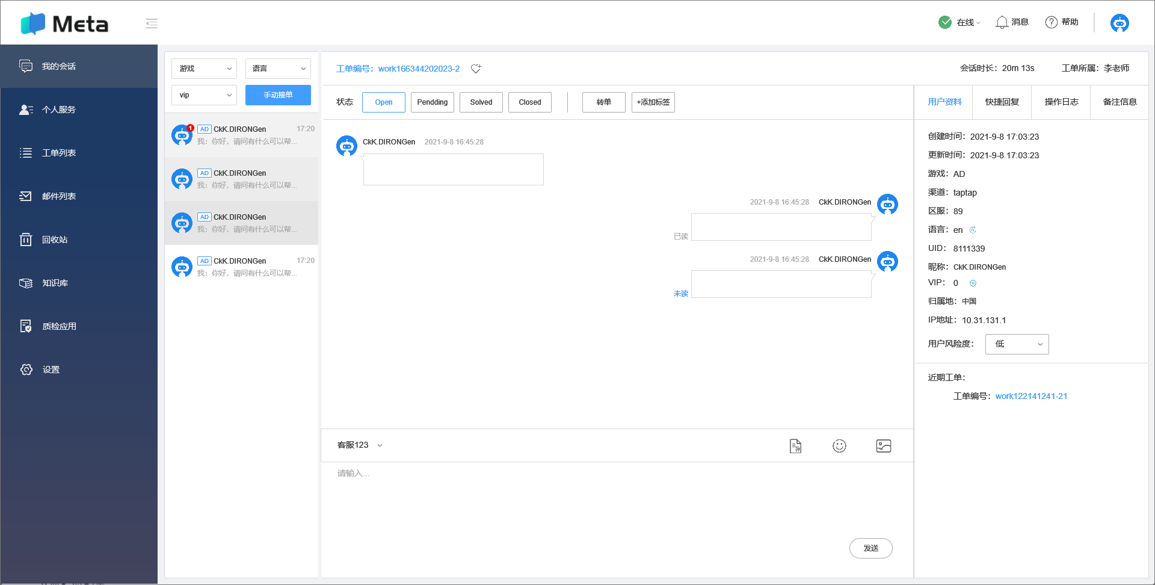Screen dimensions: 1155x585
Task: Set ticket status to Solved
Action: pyautogui.click(x=481, y=102)
